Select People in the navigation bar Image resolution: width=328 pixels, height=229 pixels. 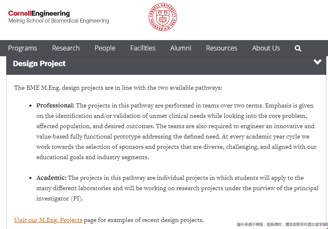pyautogui.click(x=105, y=48)
